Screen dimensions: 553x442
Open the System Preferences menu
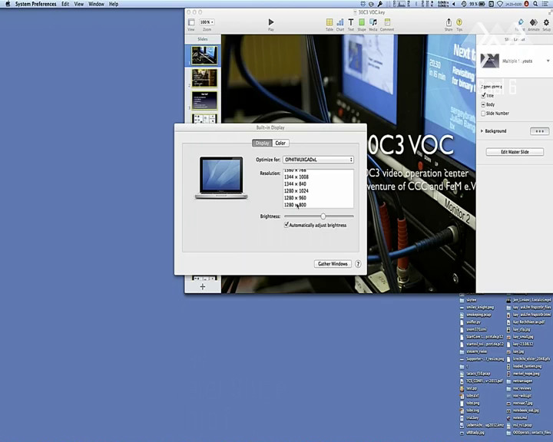coord(35,4)
